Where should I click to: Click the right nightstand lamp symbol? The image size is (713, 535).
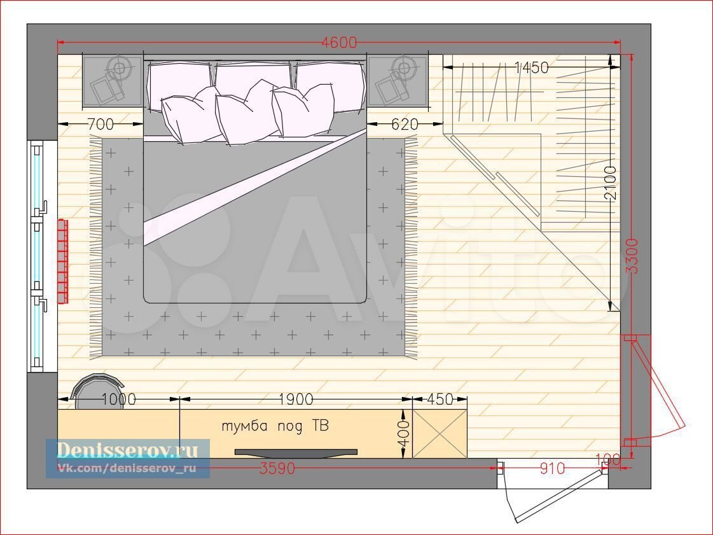click(x=403, y=66)
